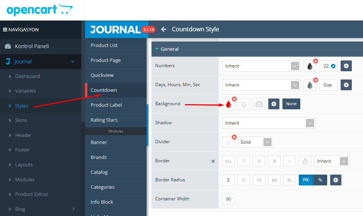Toggle Border right R side

259,161
